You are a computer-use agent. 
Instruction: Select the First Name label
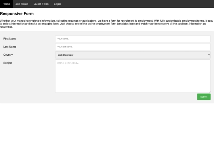pyautogui.click(x=10, y=39)
